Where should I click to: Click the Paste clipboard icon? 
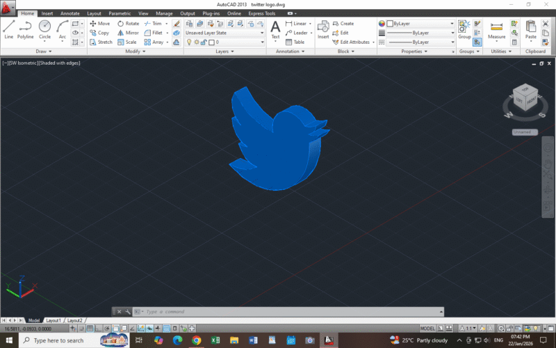(531, 29)
